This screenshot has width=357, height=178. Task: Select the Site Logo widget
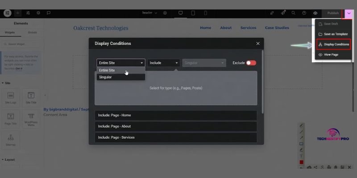coord(11,98)
